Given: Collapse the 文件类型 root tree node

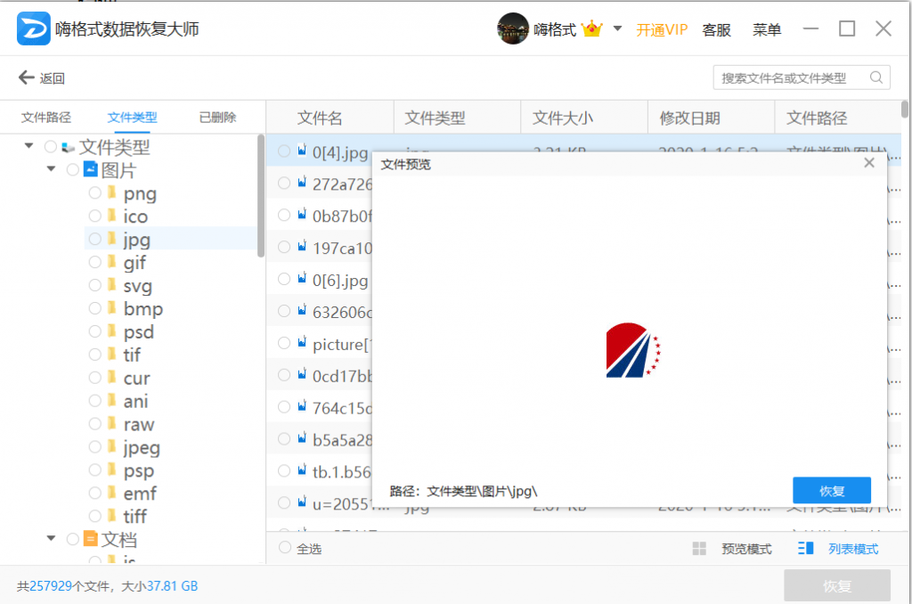Looking at the screenshot, I should coord(28,145).
